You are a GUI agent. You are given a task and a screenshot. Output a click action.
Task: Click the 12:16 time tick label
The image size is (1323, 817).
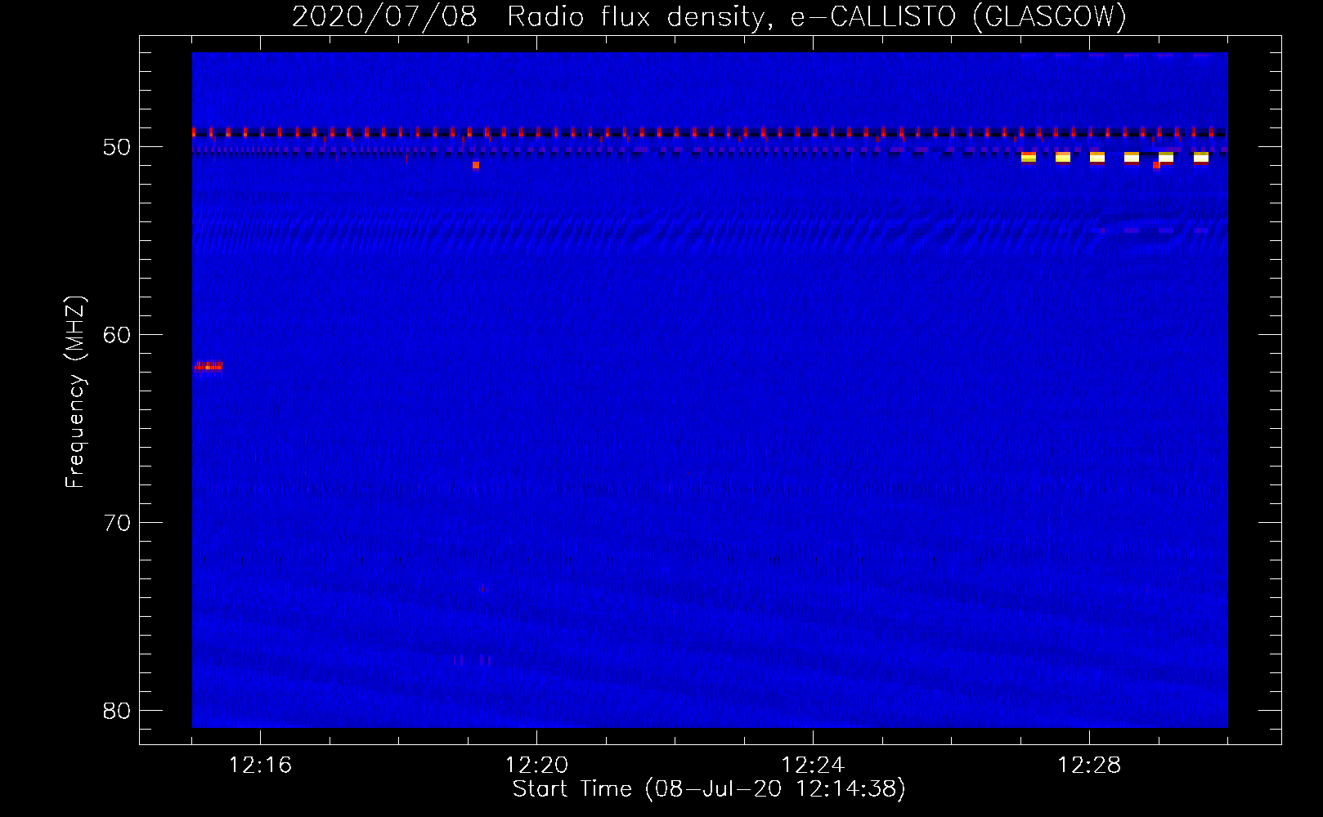pyautogui.click(x=260, y=766)
